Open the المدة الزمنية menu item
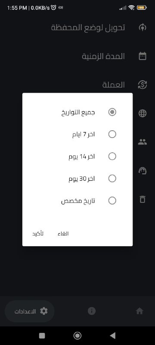The width and height of the screenshot is (155, 345). click(x=103, y=56)
